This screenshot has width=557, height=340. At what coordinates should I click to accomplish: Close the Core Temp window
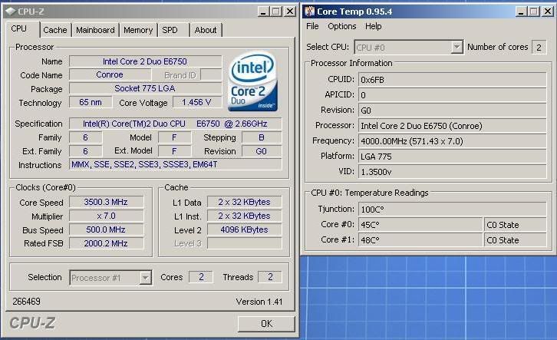pyautogui.click(x=548, y=12)
